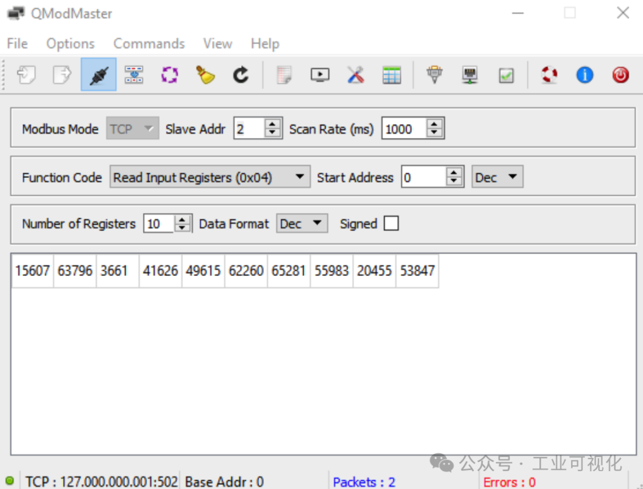The image size is (643, 489).
Task: Increase Start Address with up arrow
Action: pos(454,172)
